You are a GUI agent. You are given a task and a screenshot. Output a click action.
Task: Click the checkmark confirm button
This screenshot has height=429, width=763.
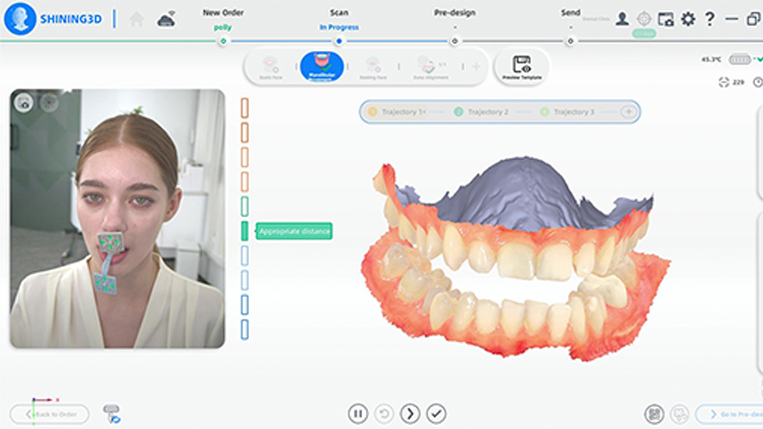click(x=436, y=414)
